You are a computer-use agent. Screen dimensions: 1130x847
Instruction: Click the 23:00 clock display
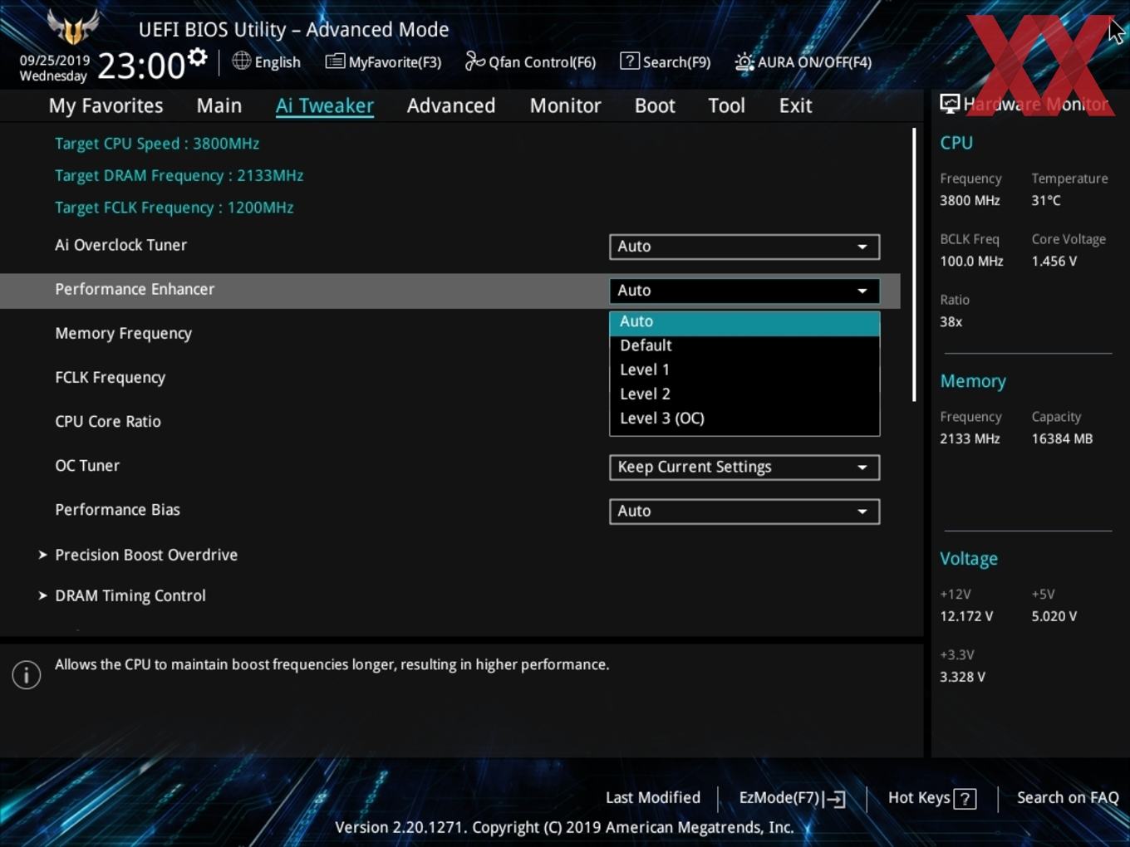coord(140,66)
